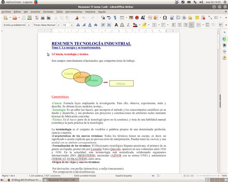Insert a text box icon

point(143,18)
